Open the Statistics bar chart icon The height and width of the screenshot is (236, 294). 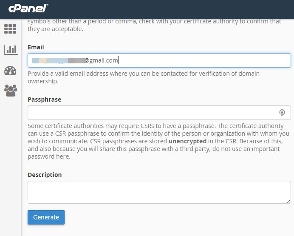coord(10,49)
